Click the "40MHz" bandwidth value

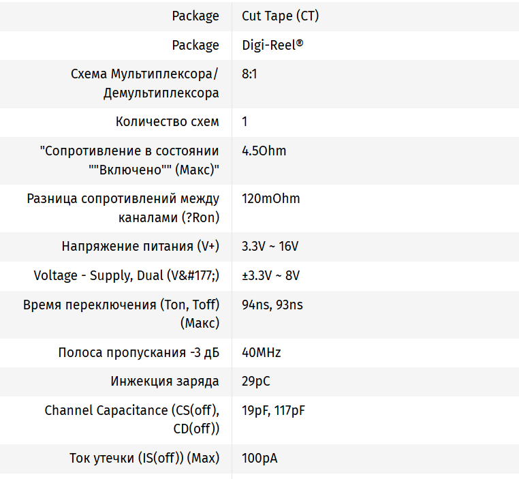(261, 352)
